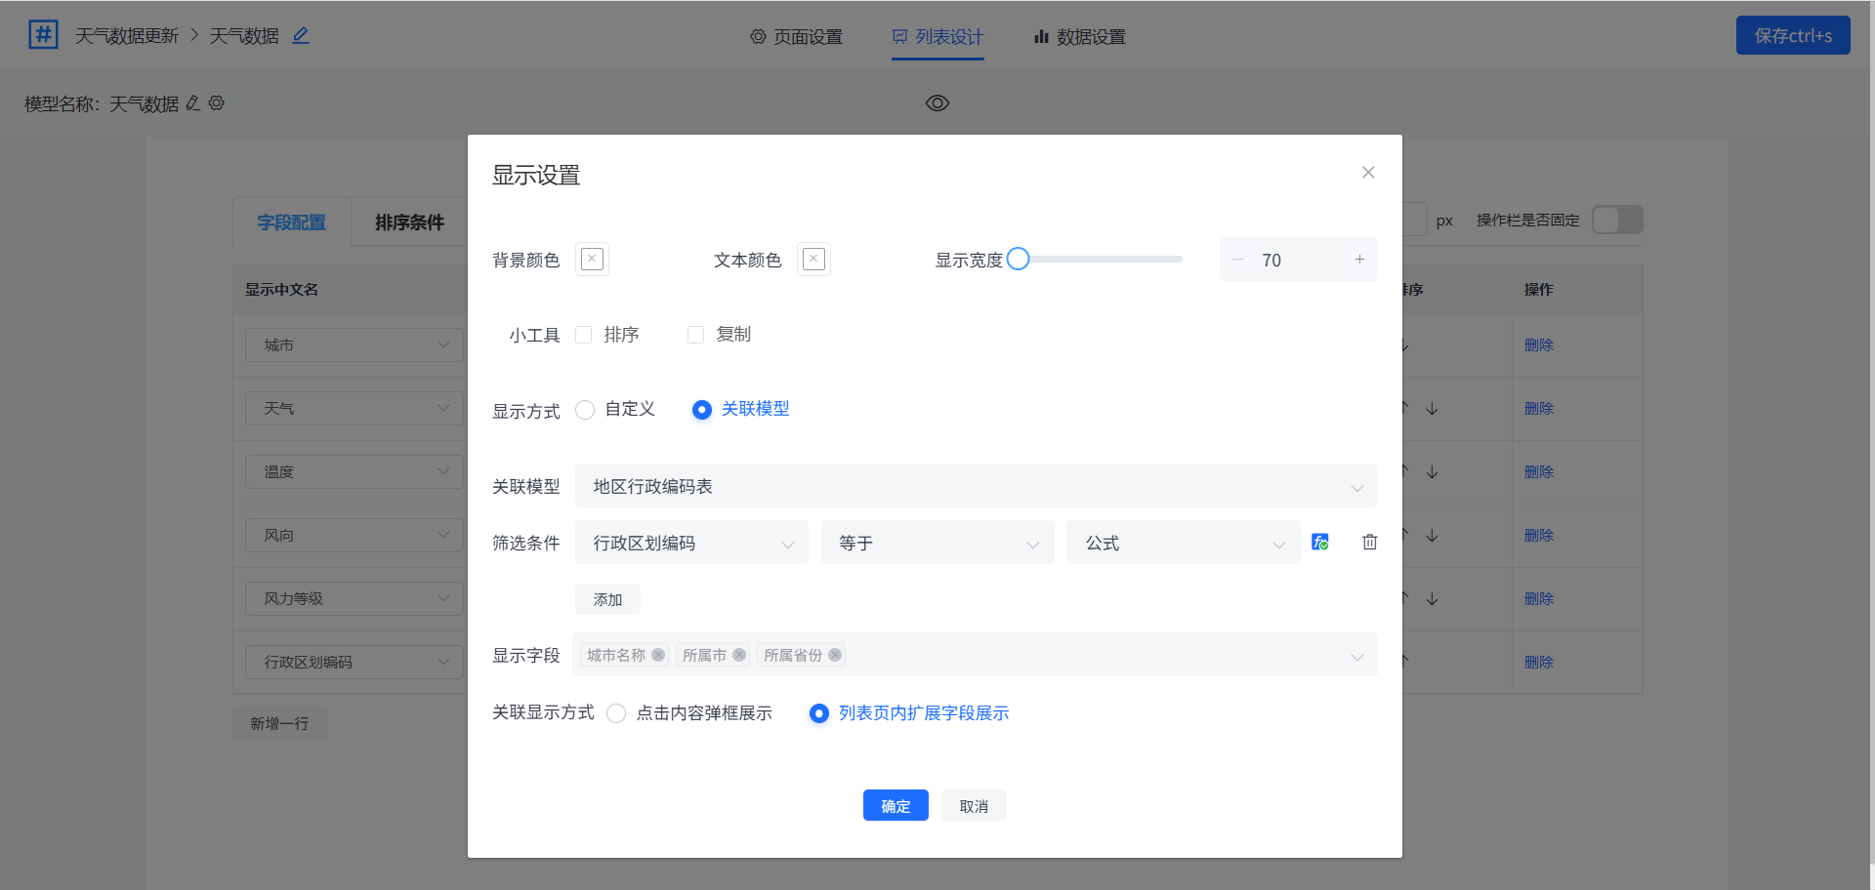1875x890 pixels.
Task: Open the 公式 value type dropdown
Action: tap(1184, 543)
